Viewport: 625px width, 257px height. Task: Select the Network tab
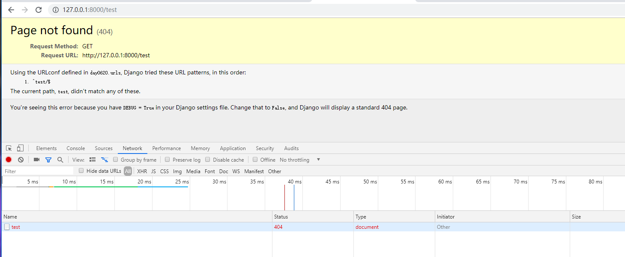click(132, 148)
